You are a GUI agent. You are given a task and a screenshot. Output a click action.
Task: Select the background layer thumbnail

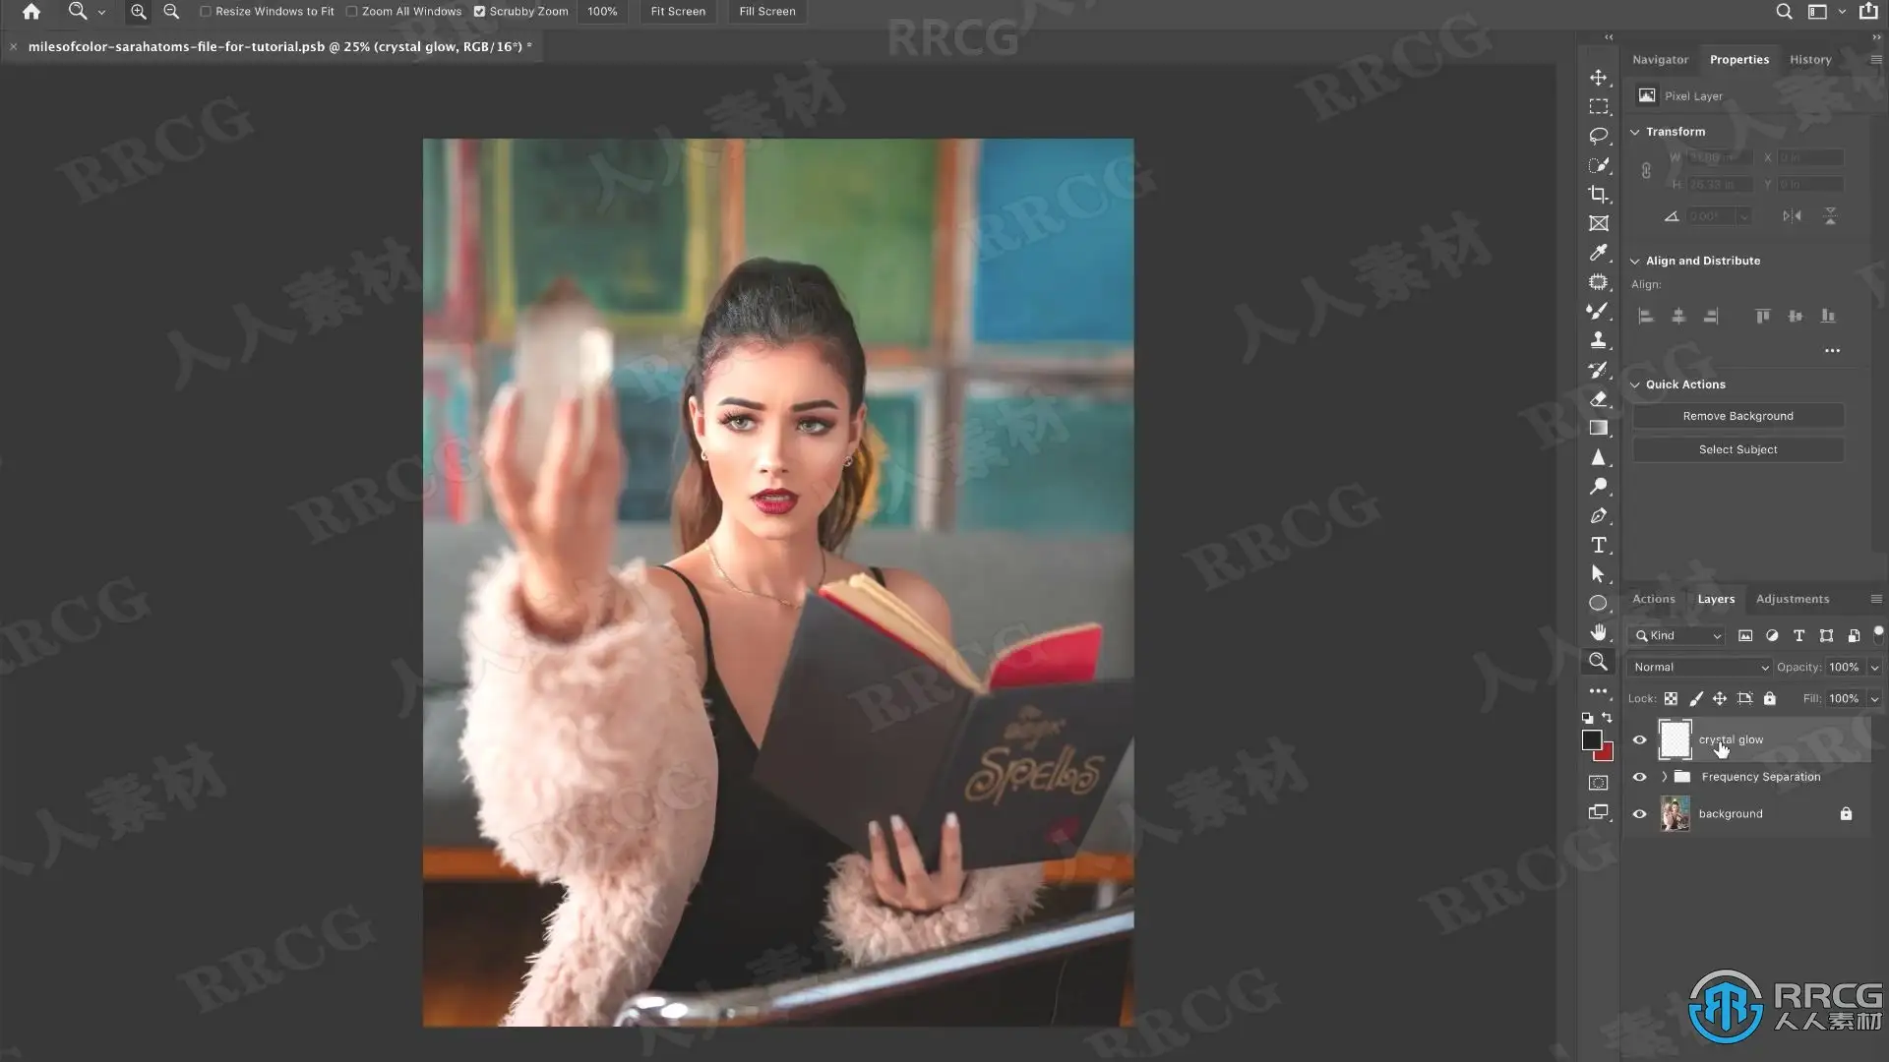tap(1675, 813)
